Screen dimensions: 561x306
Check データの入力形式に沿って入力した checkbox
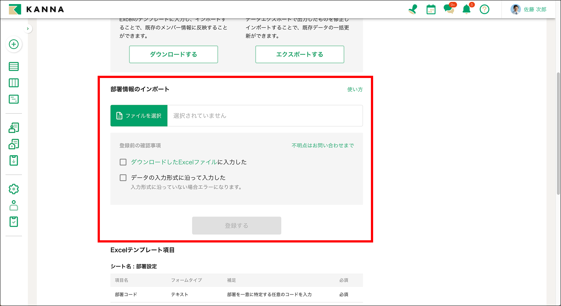[x=123, y=178]
